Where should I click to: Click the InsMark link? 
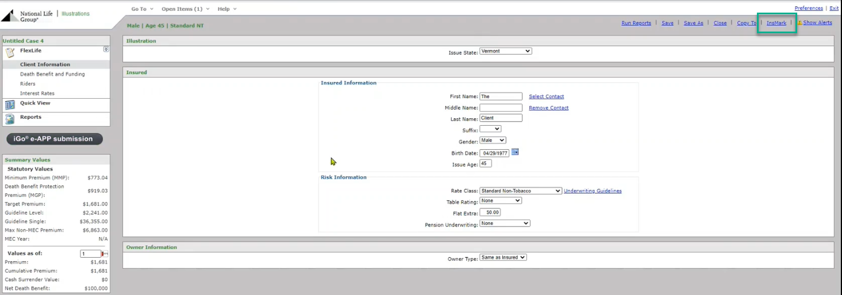pyautogui.click(x=776, y=23)
